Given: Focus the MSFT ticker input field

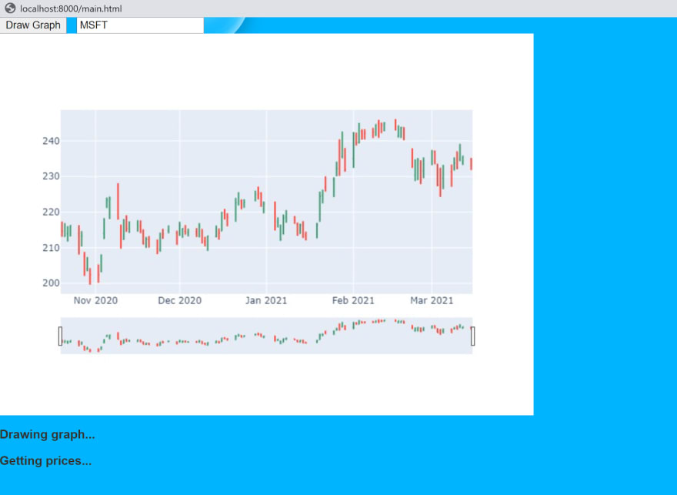Looking at the screenshot, I should [x=140, y=25].
